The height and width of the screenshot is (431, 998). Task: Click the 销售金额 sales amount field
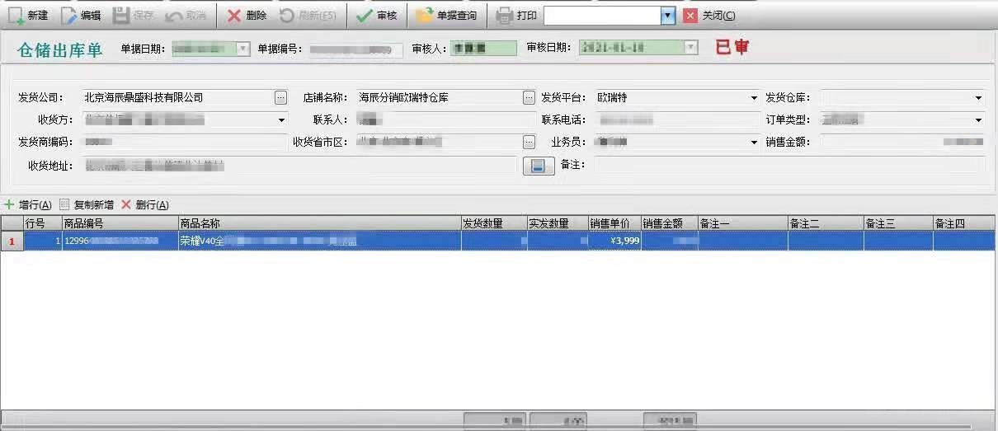click(902, 142)
